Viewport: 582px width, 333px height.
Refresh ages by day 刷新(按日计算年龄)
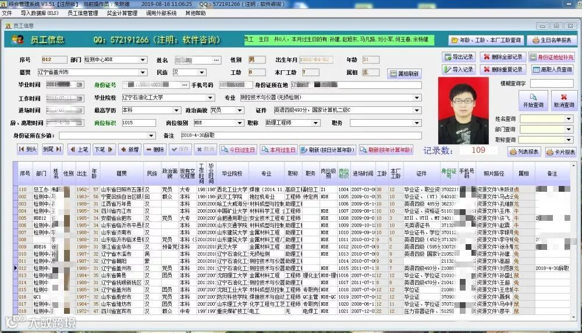pos(328,150)
